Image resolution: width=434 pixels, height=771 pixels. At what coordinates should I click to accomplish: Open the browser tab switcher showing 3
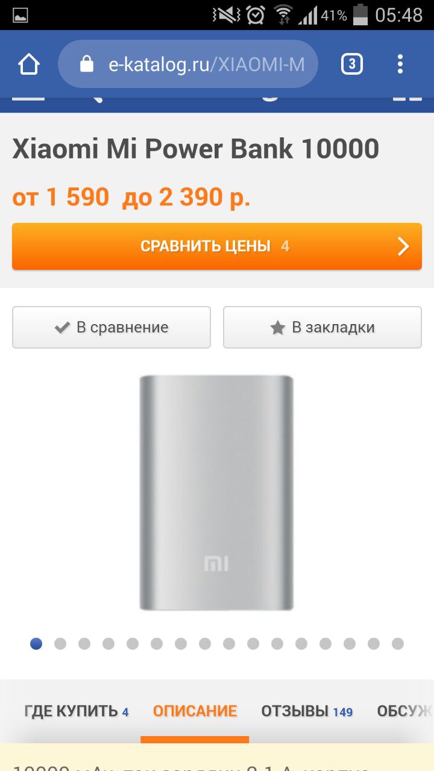pyautogui.click(x=352, y=64)
